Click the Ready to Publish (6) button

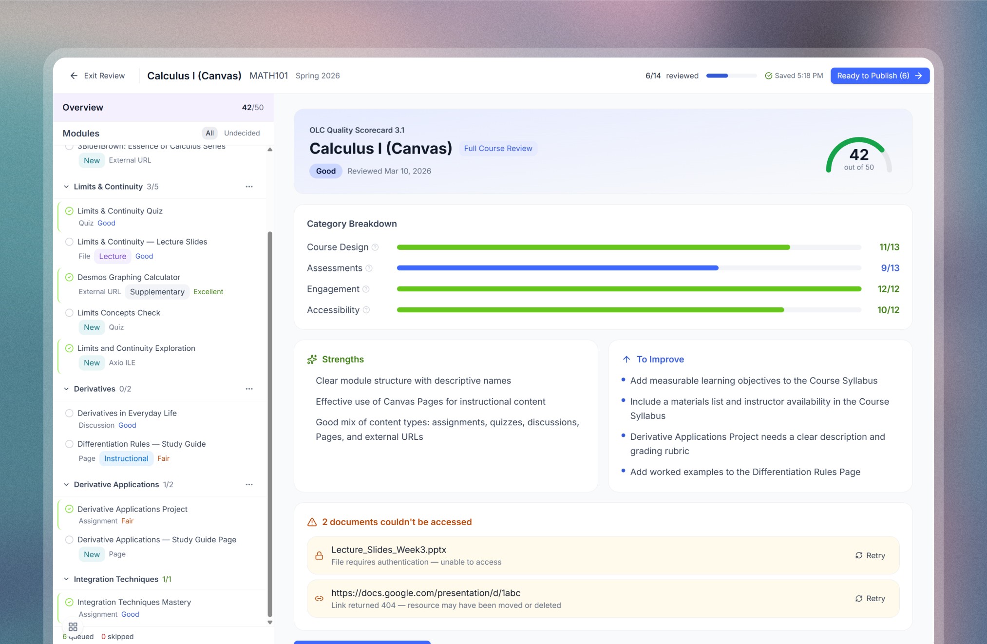point(879,76)
